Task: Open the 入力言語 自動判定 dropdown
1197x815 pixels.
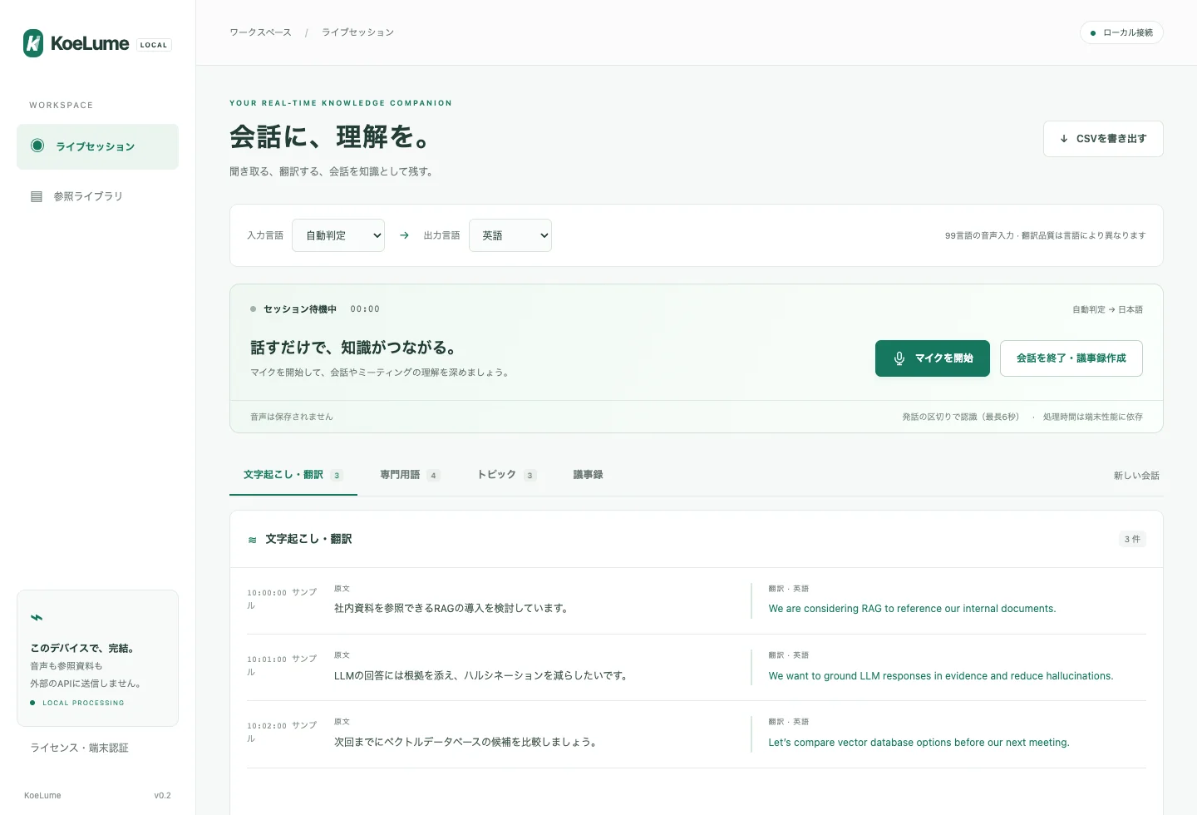Action: coord(338,235)
